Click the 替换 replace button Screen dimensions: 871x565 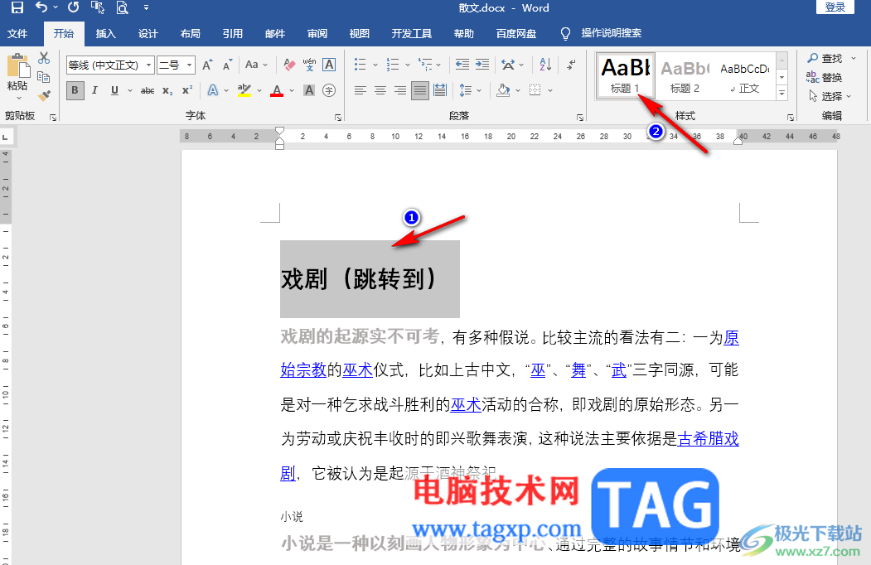[825, 77]
